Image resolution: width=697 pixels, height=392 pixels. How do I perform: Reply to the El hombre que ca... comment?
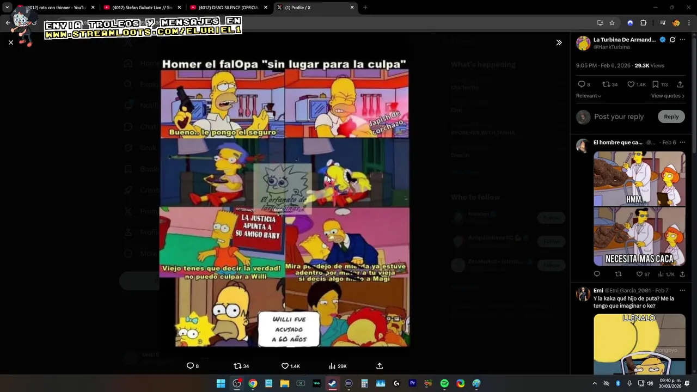pyautogui.click(x=597, y=274)
